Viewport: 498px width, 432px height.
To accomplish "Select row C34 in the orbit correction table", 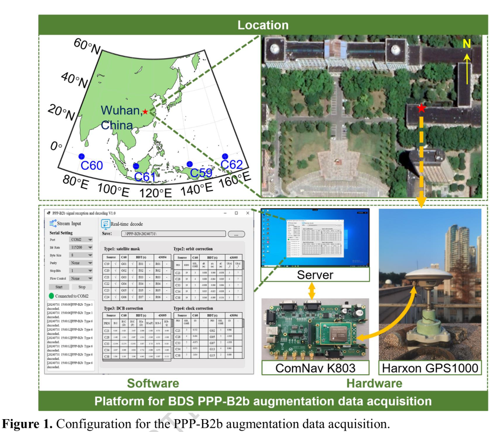I will coord(208,291).
